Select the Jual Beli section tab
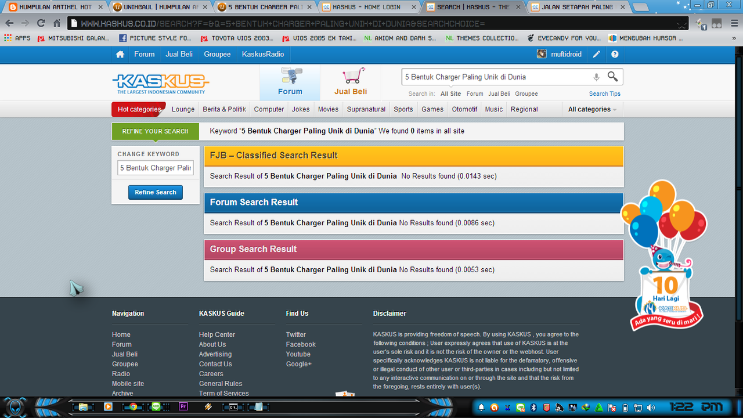 point(351,82)
